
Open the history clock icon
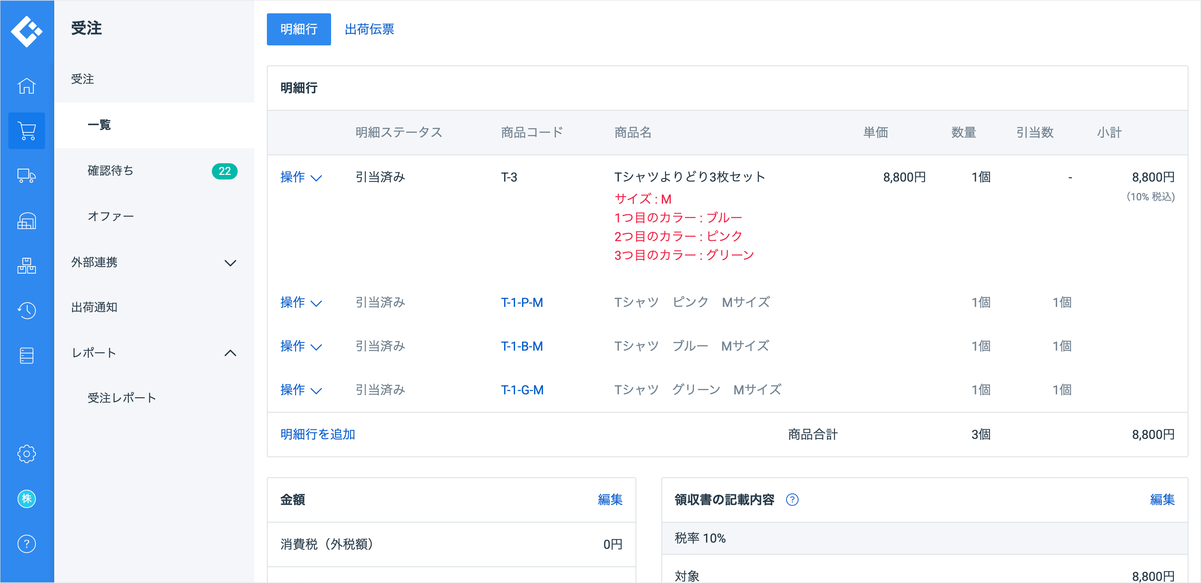[27, 310]
